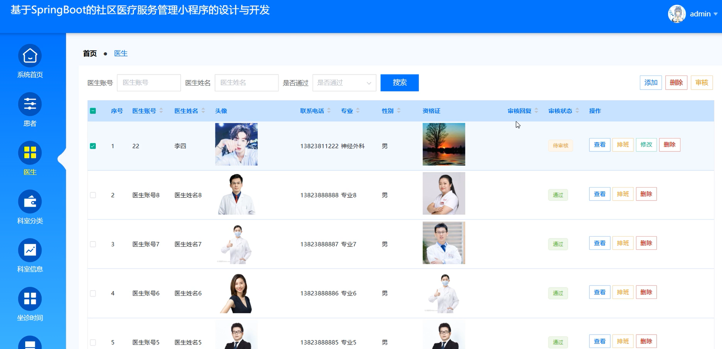Image resolution: width=722 pixels, height=349 pixels.
Task: Focus the 医生账号 search field
Action: coord(149,83)
